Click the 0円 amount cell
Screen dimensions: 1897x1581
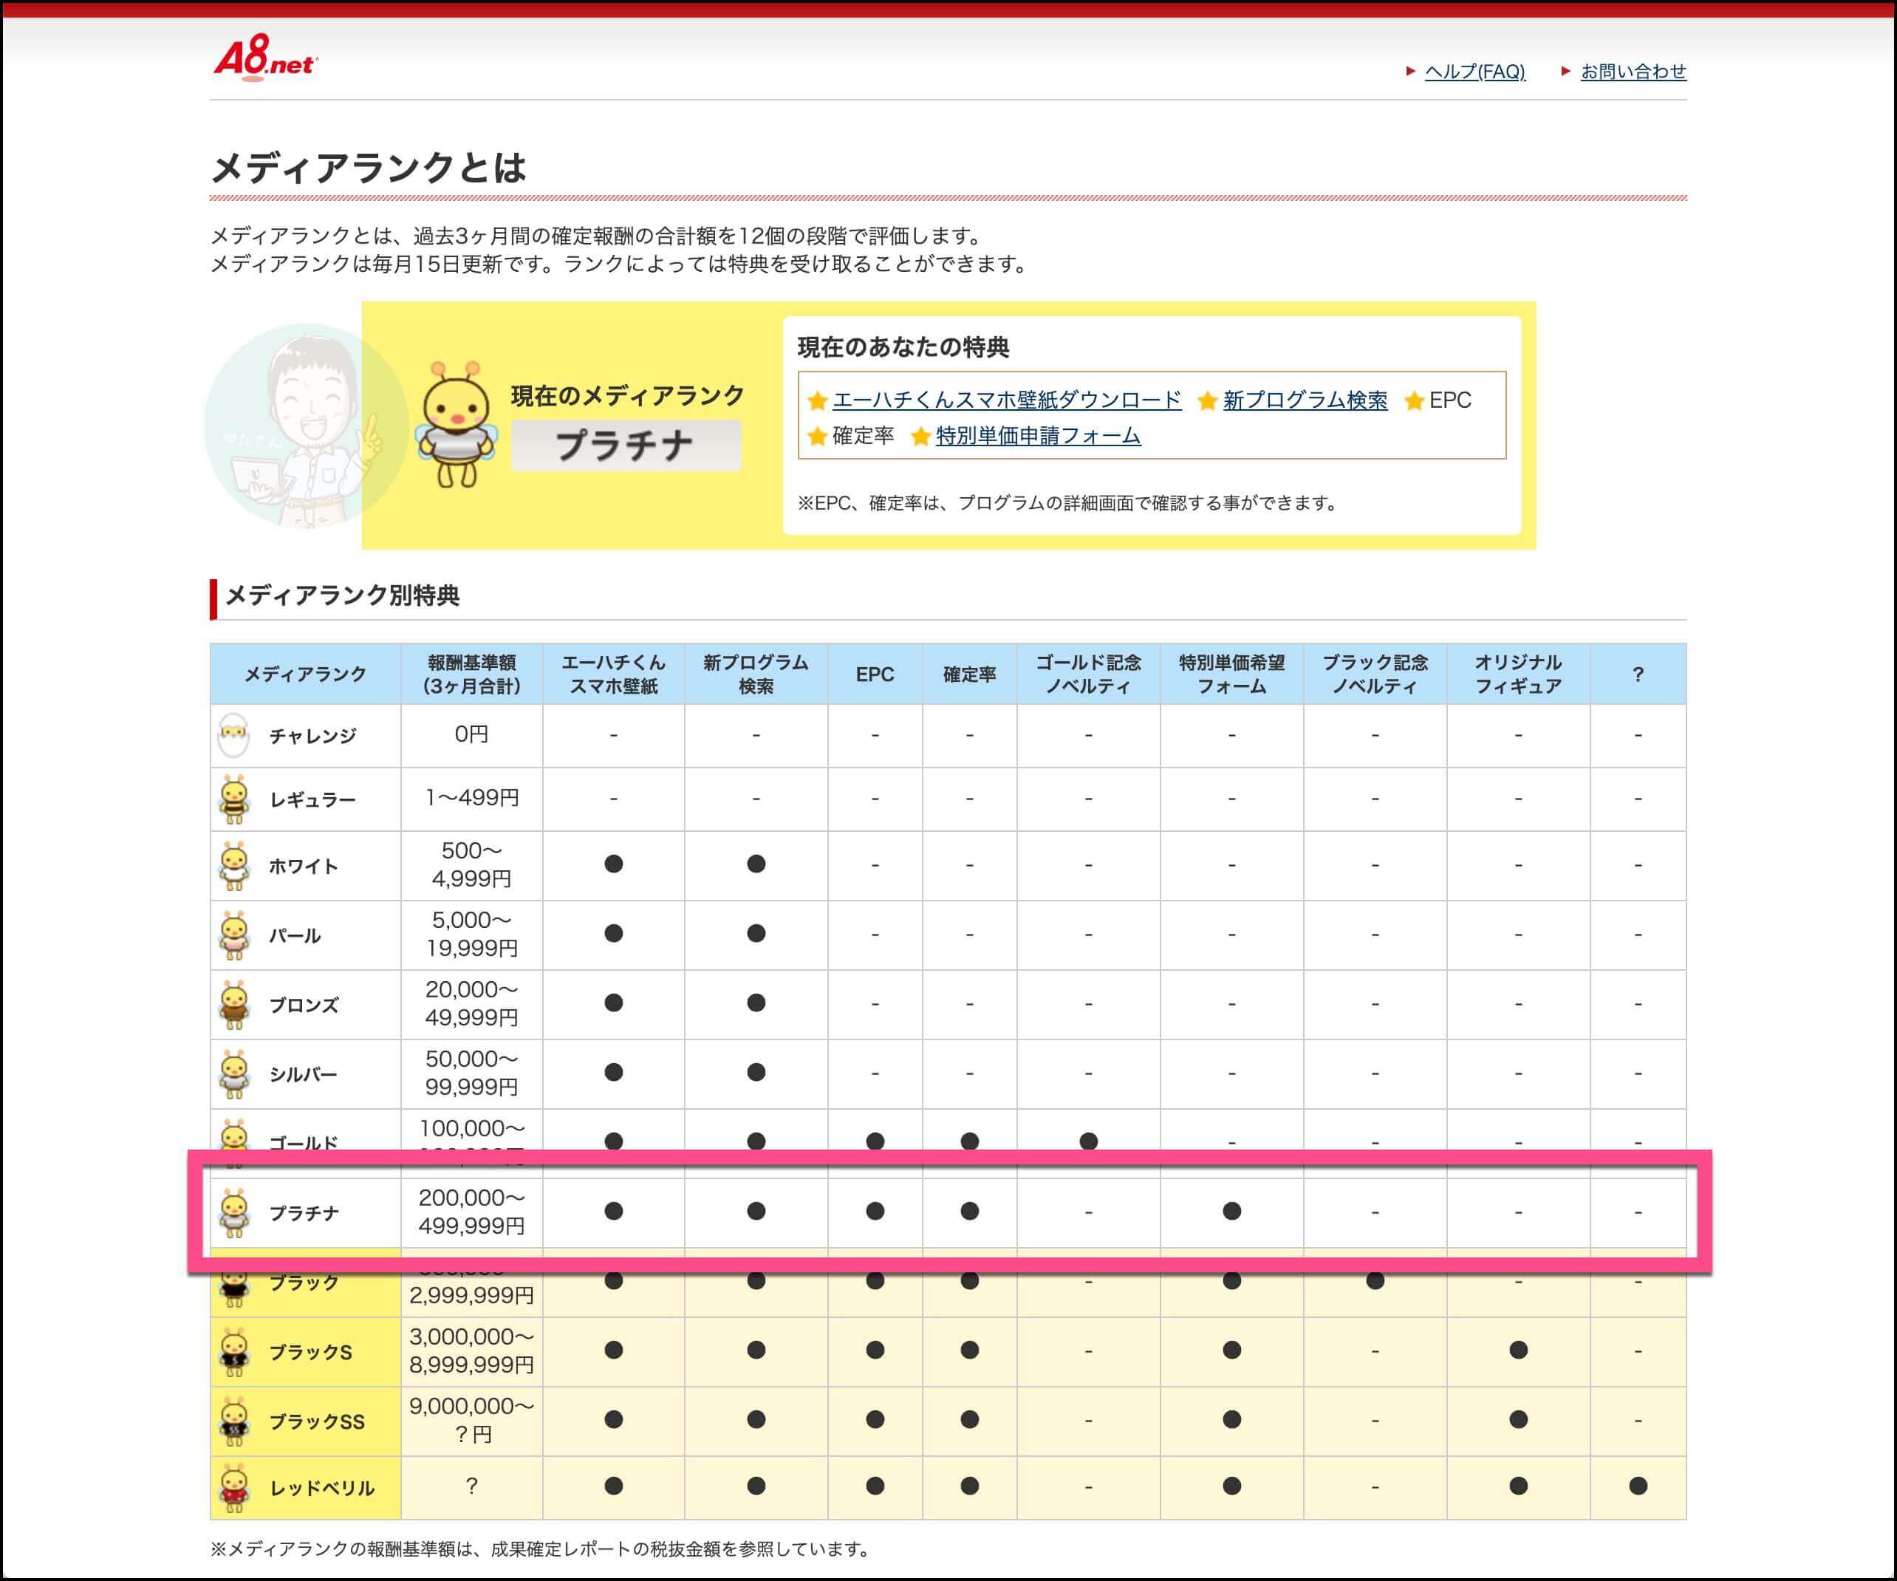click(x=471, y=734)
